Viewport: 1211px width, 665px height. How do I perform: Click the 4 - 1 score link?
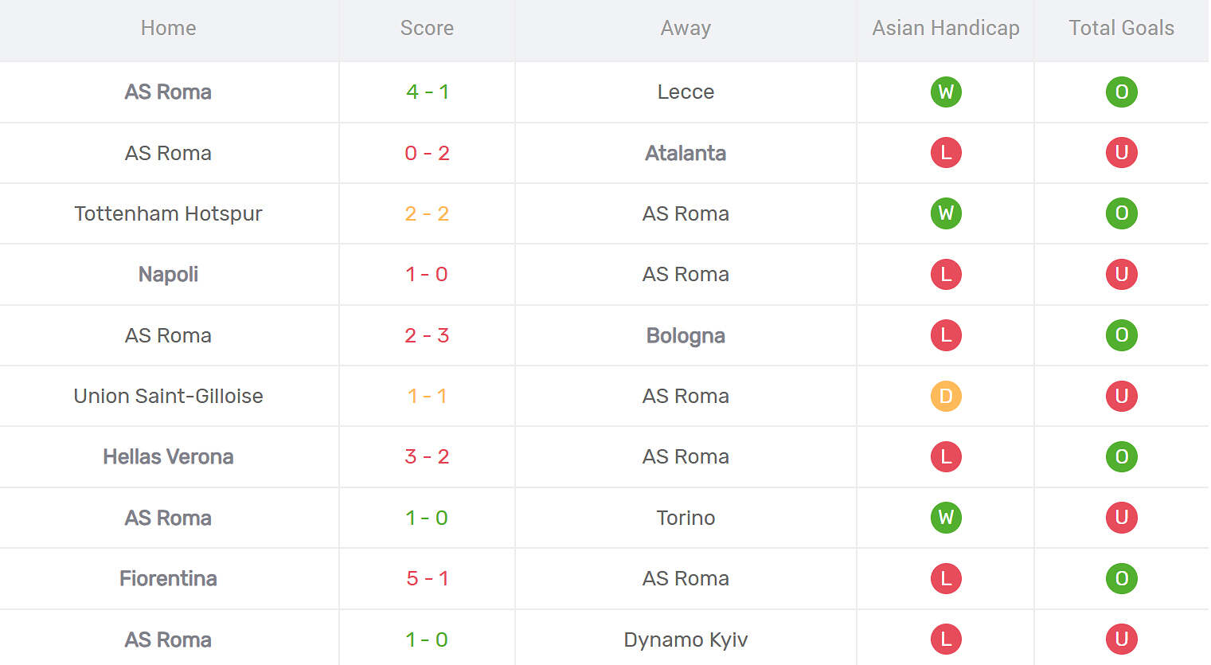428,92
